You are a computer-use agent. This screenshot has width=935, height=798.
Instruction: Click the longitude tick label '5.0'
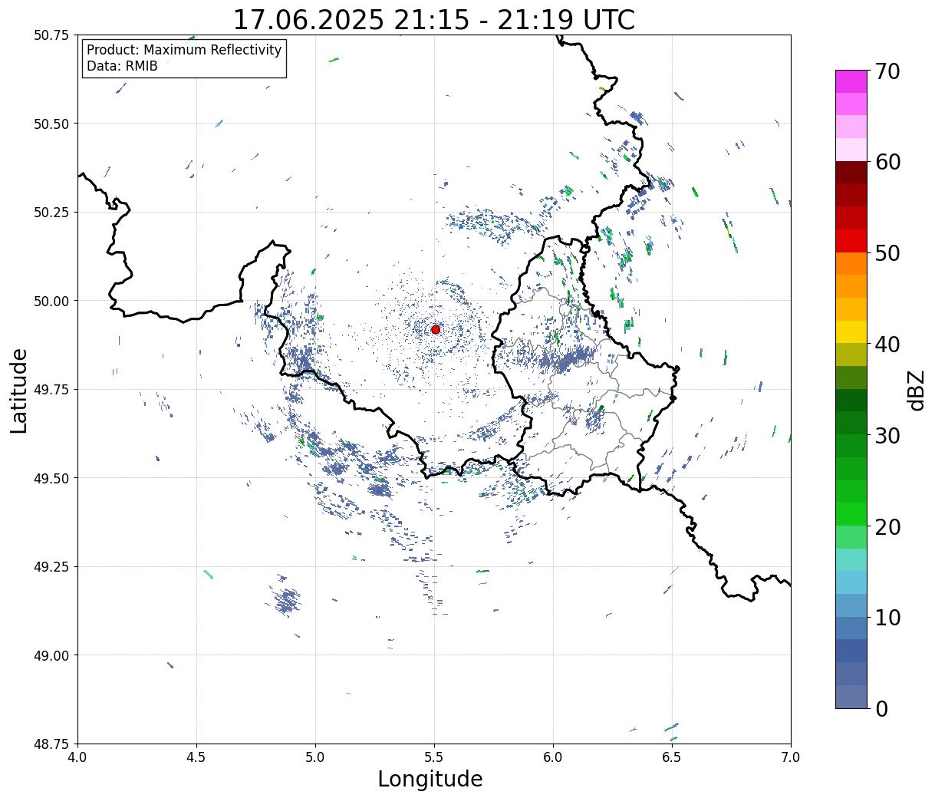click(x=315, y=757)
